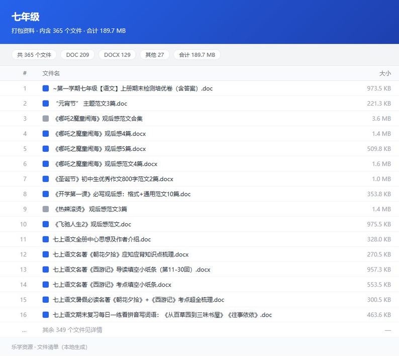Click the 合计 189.7 MB chip
Viewport: 399px width, 356px height.
197,55
